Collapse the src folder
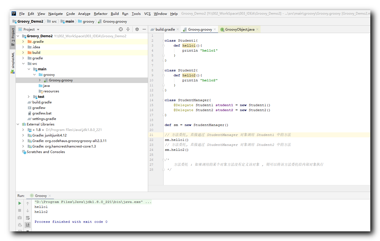The height and width of the screenshot is (241, 380). (23, 64)
